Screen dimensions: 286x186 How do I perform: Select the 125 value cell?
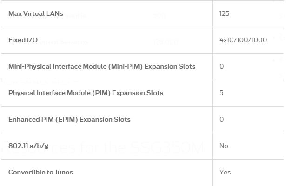pyautogui.click(x=224, y=13)
